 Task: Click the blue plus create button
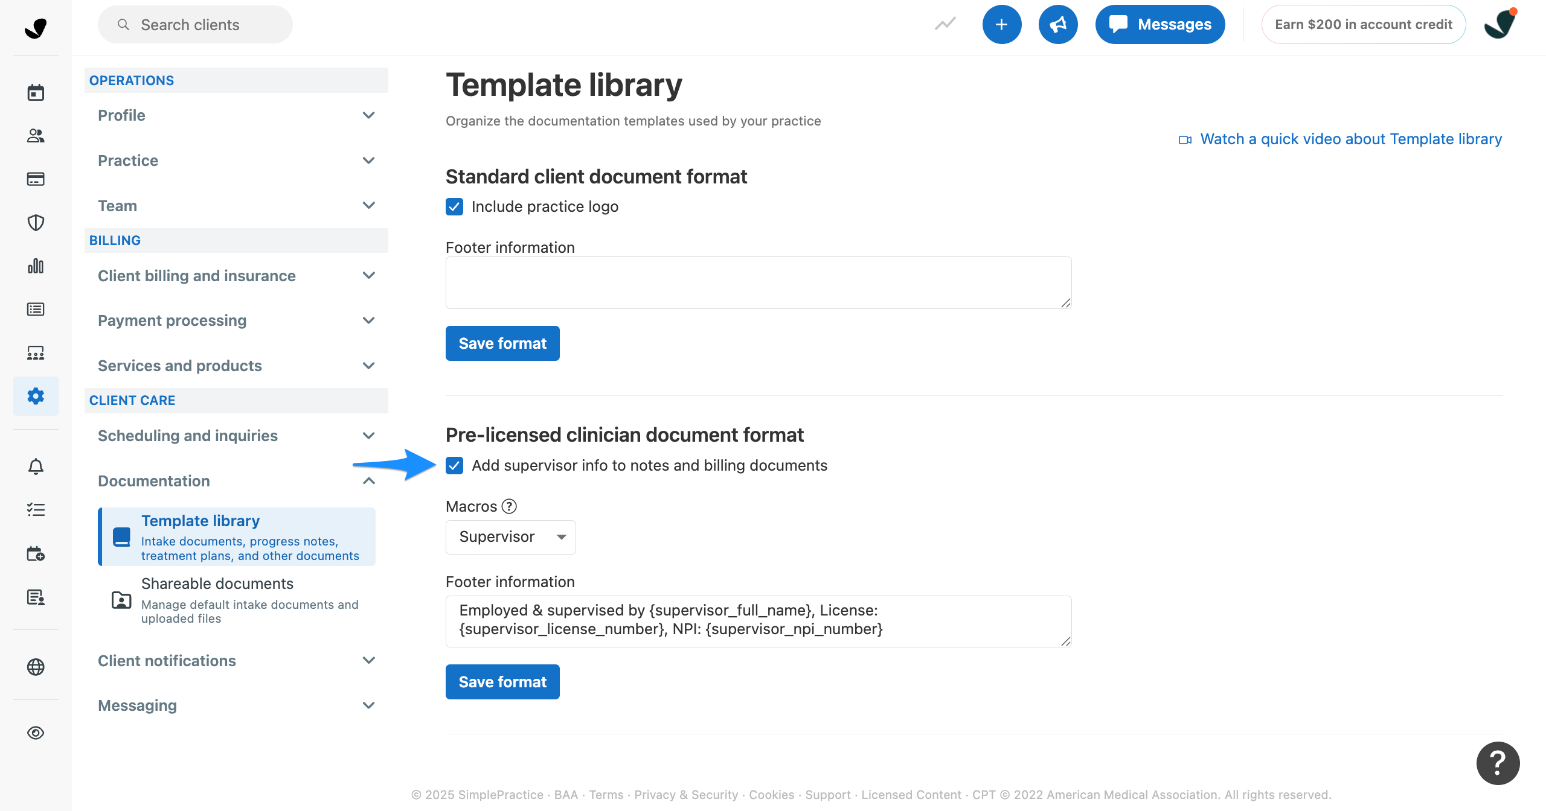coord(1002,24)
